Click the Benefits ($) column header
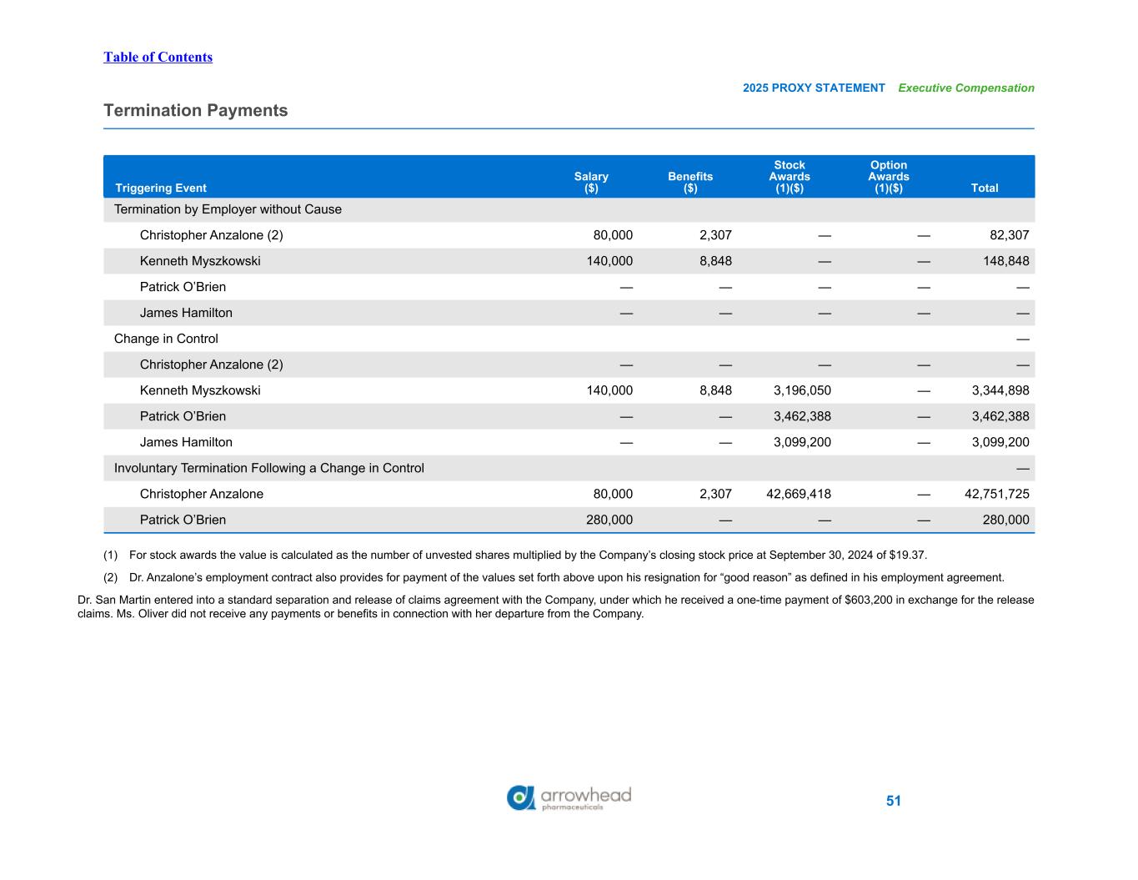 [690, 182]
